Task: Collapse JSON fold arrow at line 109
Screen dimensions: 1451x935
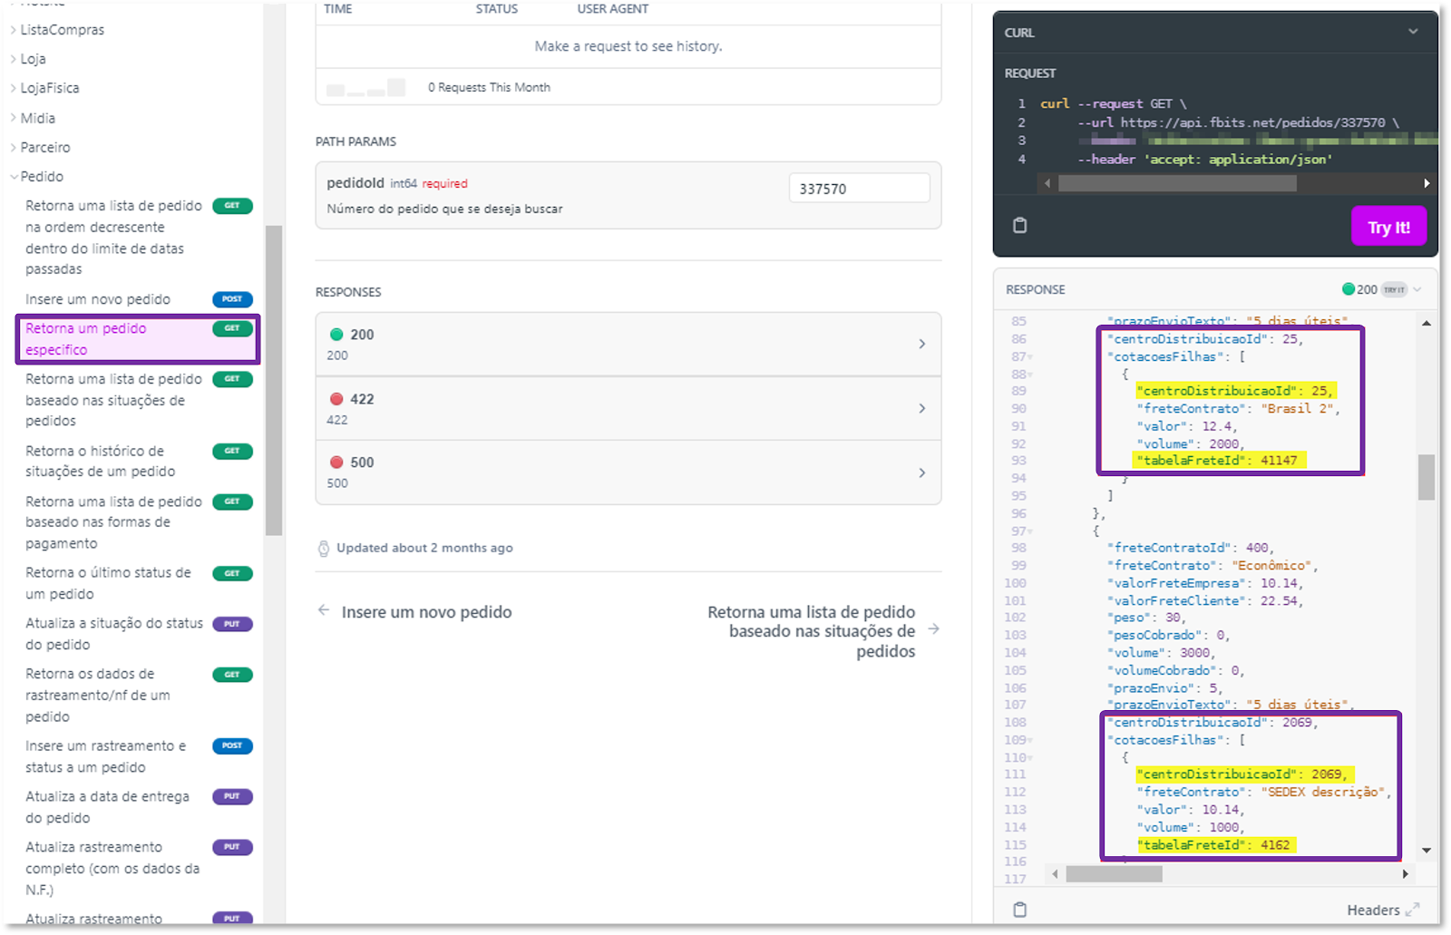Action: [x=1030, y=741]
